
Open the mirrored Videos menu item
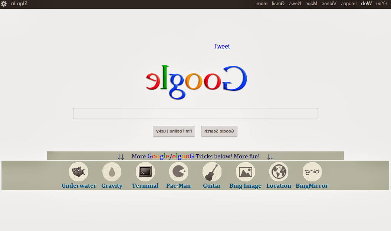point(329,4)
